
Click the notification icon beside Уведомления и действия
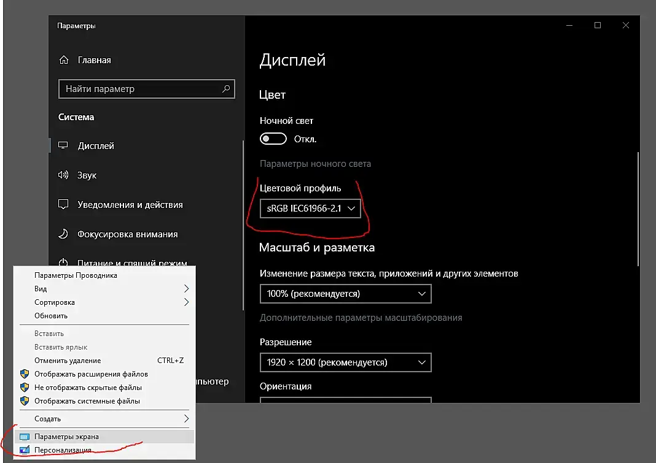[x=63, y=204]
